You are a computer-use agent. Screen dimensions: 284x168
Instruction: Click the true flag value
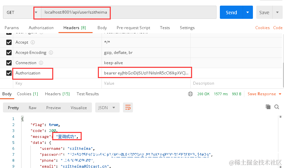click(x=54, y=125)
